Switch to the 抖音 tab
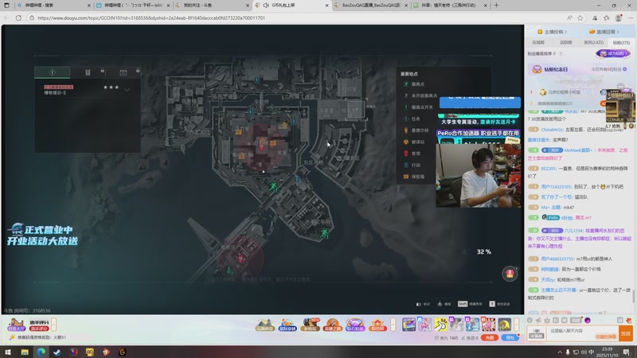 [449, 6]
